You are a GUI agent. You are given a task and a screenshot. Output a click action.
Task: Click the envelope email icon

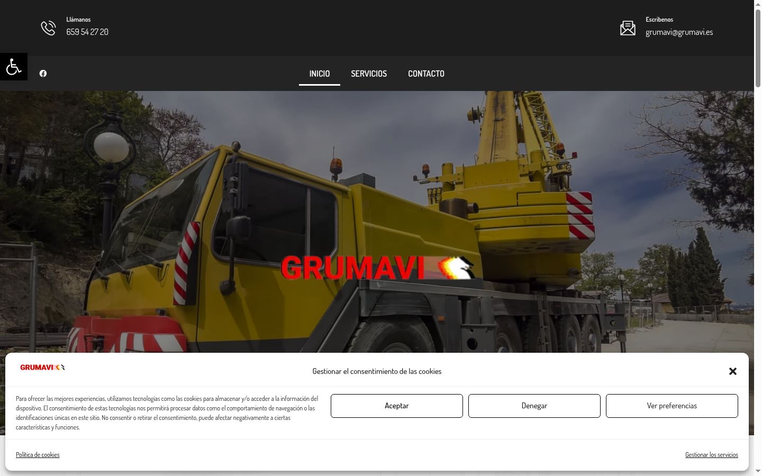628,28
